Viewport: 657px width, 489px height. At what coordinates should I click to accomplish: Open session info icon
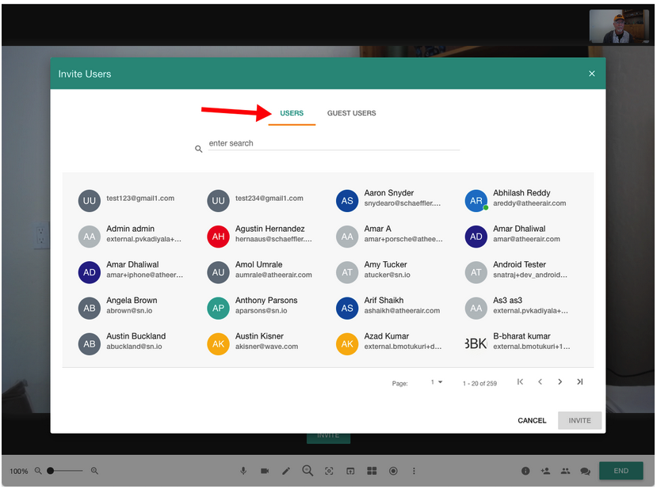(x=525, y=471)
